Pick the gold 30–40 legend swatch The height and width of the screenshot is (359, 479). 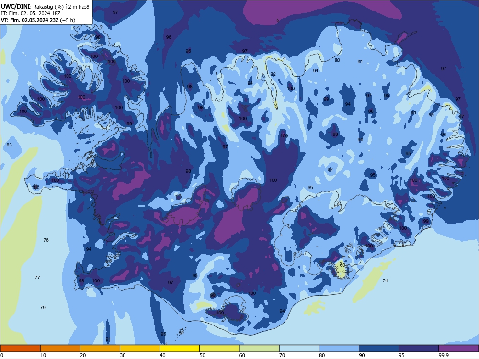(140, 348)
